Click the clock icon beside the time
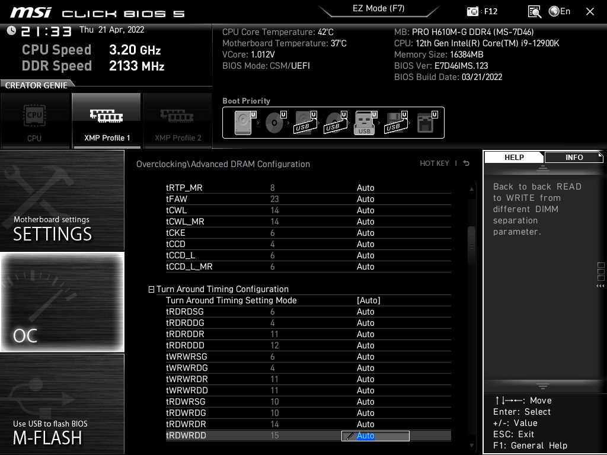Viewport: 607px width, 455px height. pyautogui.click(x=11, y=30)
